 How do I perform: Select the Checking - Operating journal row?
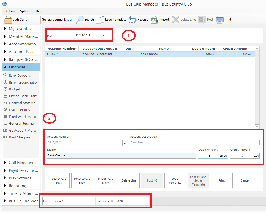click(150, 54)
